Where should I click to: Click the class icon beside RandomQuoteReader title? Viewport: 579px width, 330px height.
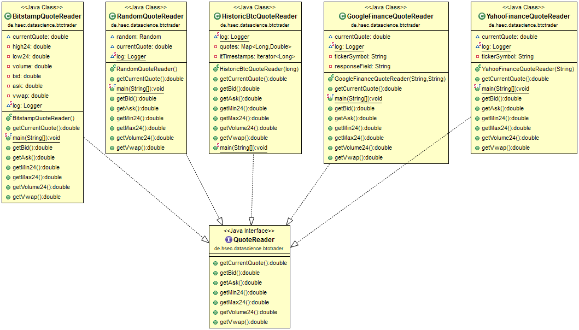pos(112,16)
